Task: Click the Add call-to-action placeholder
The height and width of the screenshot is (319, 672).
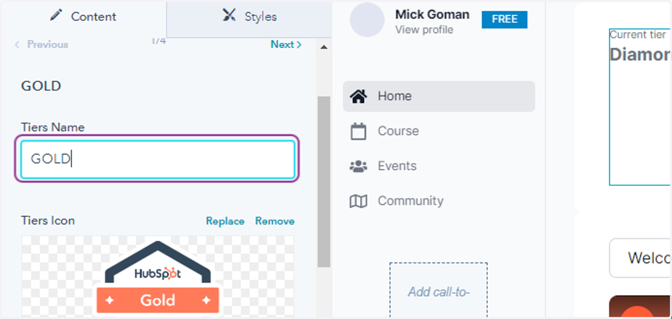Action: (x=438, y=290)
